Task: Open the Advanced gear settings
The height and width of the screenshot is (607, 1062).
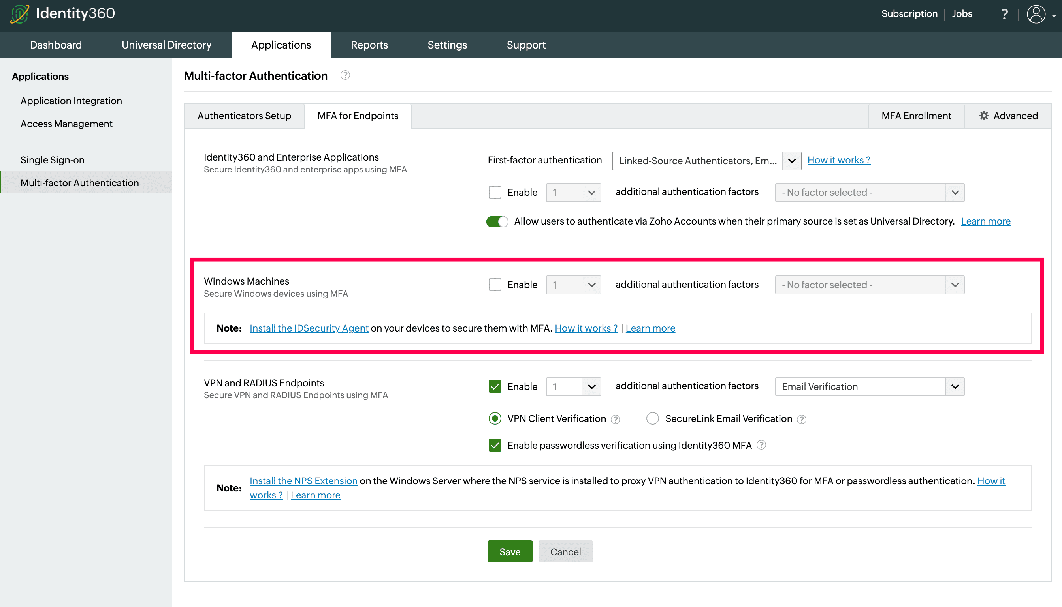Action: pyautogui.click(x=1008, y=116)
